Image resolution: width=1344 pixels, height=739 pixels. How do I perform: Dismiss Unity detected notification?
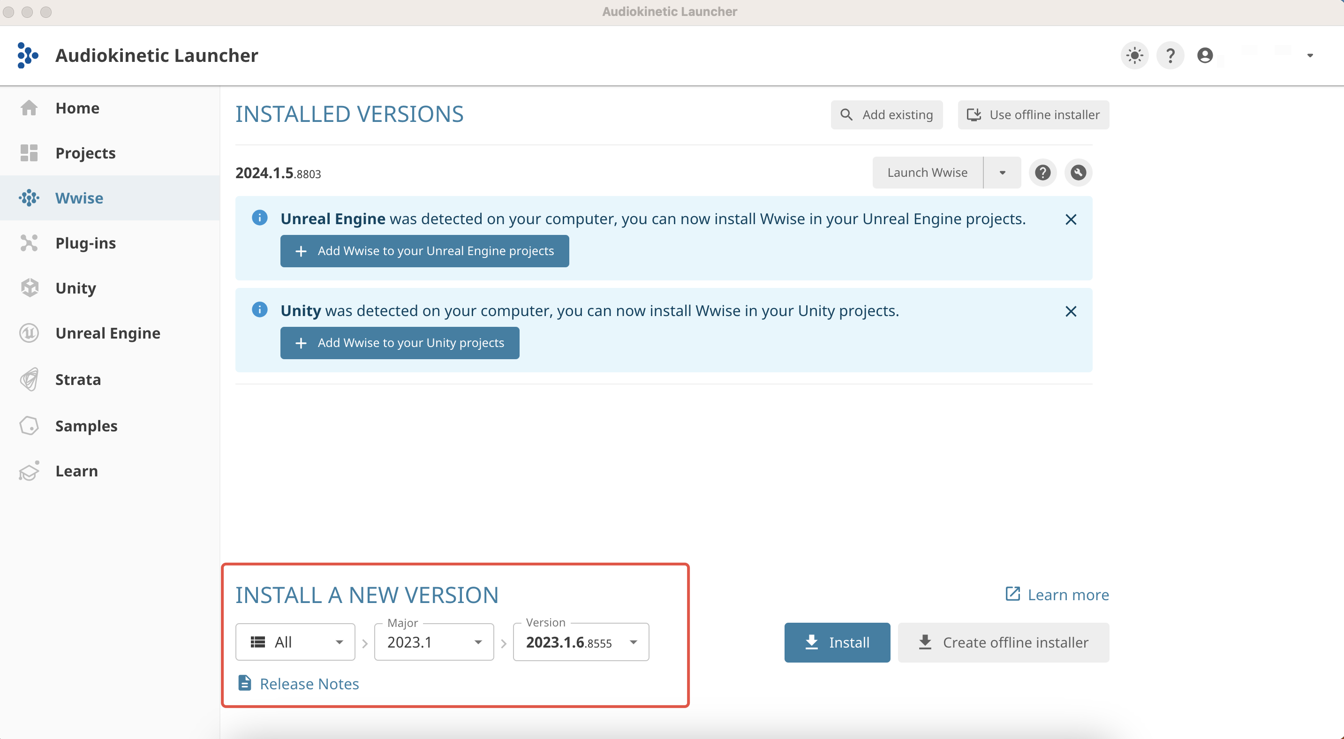click(x=1071, y=311)
